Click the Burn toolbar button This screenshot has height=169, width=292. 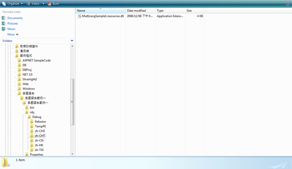[x=53, y=4]
